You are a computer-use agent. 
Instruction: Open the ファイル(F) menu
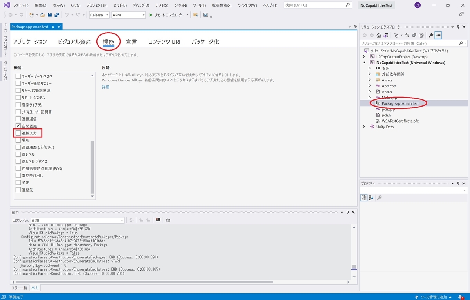click(21, 5)
